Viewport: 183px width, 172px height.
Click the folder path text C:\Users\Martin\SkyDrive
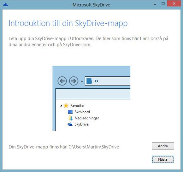[94, 147]
